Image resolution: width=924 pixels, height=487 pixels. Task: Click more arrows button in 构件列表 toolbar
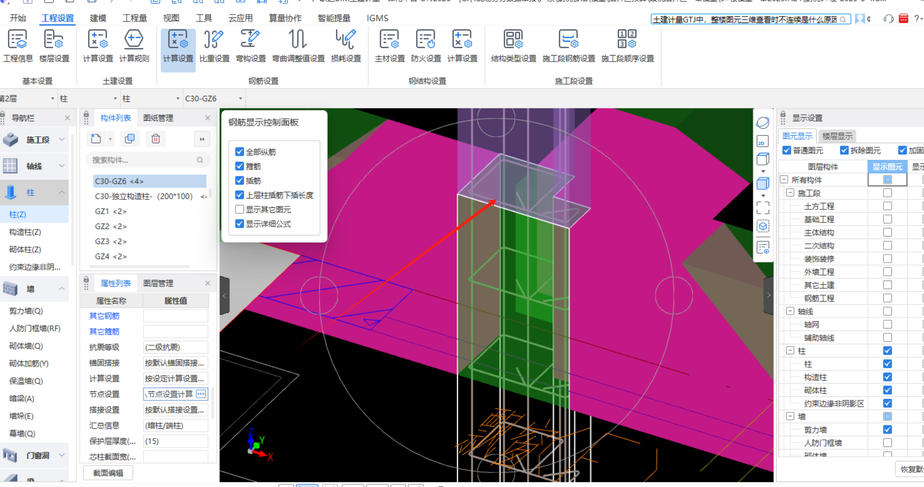tap(202, 139)
